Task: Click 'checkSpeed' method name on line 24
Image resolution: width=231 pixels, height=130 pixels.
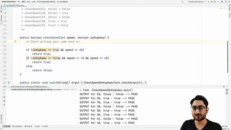Action: (x=51, y=38)
